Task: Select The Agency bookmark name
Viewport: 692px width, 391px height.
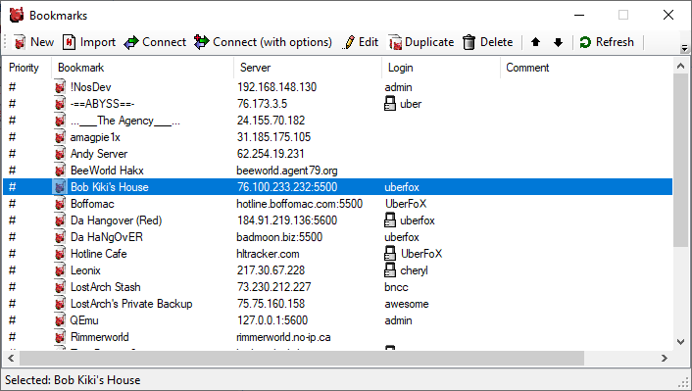Action: (x=125, y=121)
